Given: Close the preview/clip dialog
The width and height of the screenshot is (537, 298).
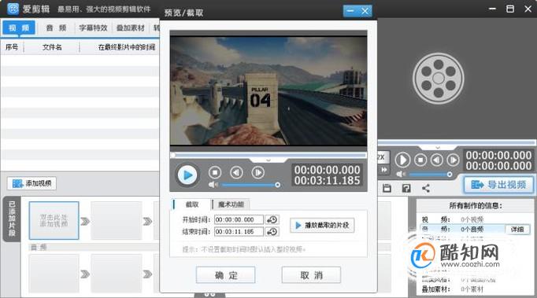Looking at the screenshot, I should point(365,11).
